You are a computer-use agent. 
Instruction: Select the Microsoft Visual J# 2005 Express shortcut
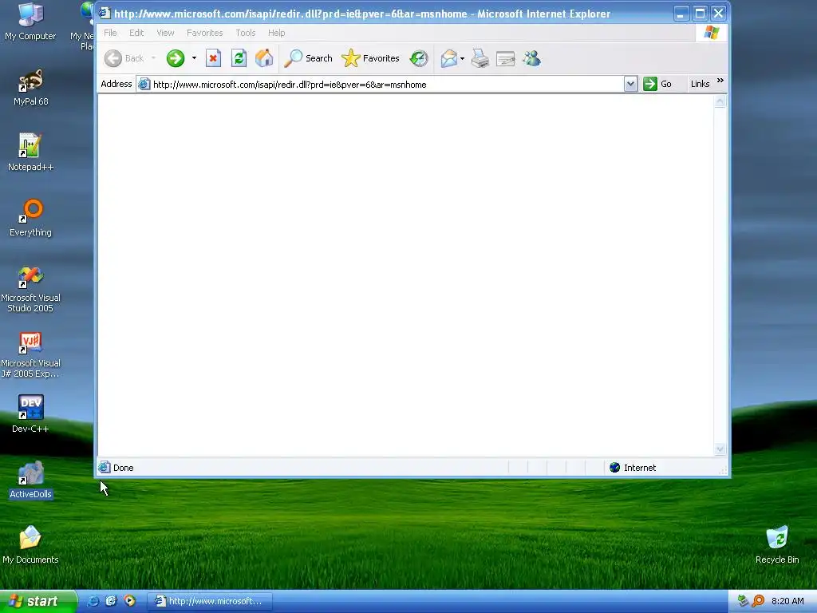point(30,355)
